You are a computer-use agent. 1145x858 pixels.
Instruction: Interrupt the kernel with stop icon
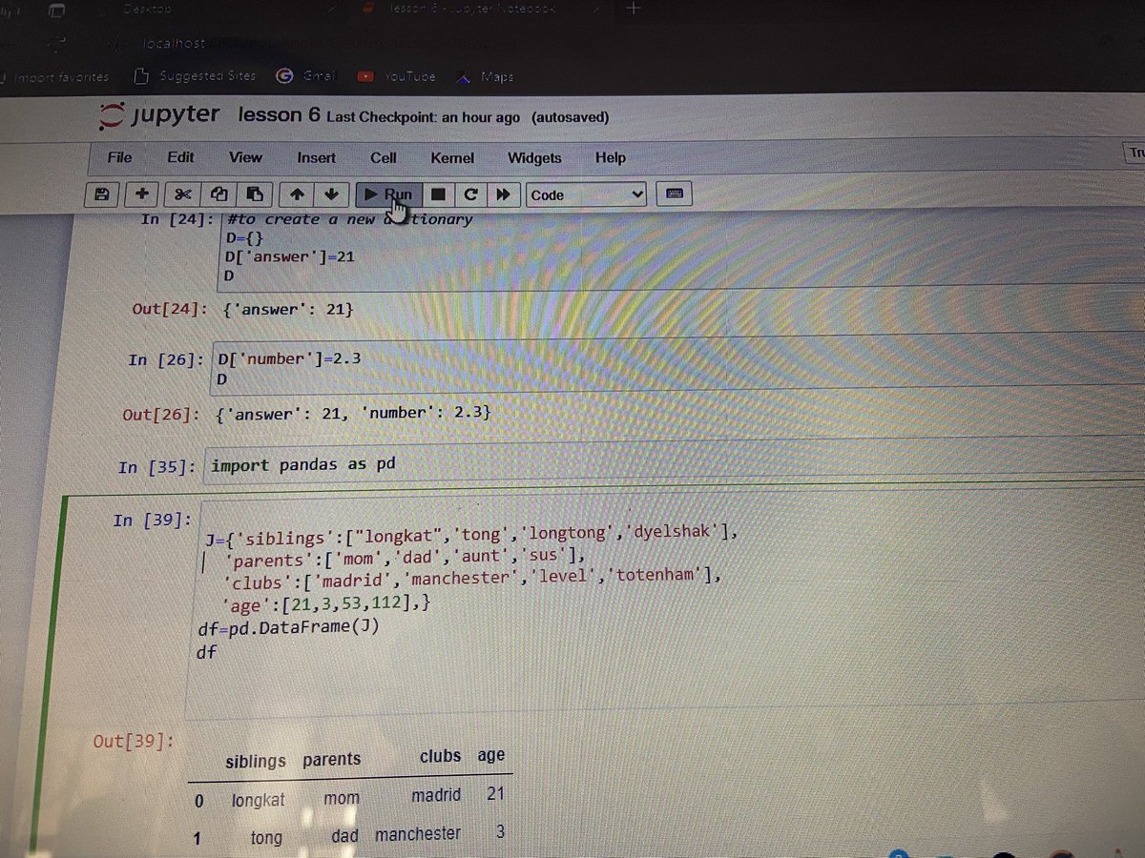point(438,194)
